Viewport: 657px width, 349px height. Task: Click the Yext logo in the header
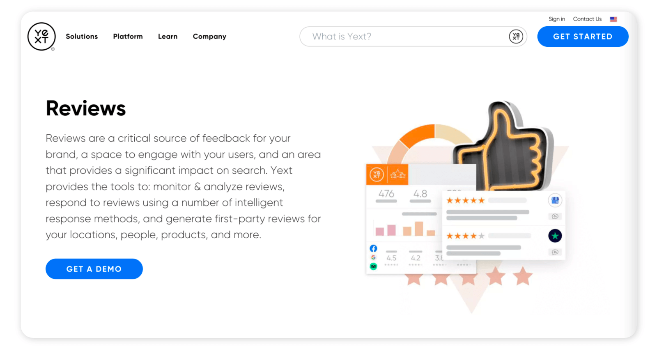coord(41,37)
